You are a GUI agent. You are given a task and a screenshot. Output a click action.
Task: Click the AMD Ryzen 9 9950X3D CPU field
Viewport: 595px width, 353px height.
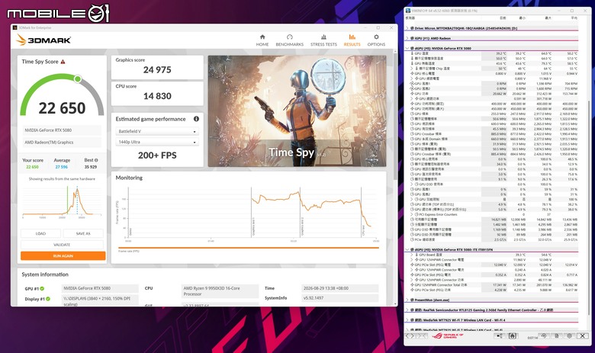(x=220, y=290)
